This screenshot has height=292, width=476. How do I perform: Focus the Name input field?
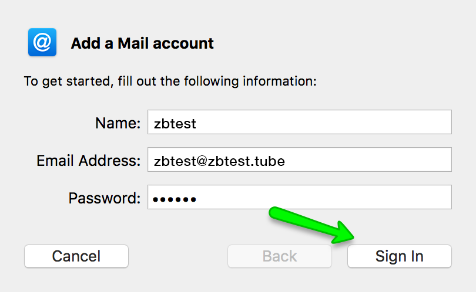click(x=299, y=122)
